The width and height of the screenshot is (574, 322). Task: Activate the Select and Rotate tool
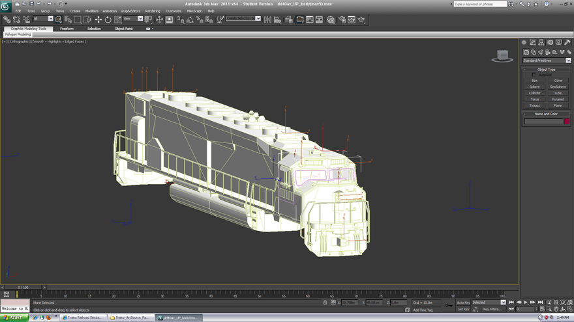pyautogui.click(x=108, y=20)
